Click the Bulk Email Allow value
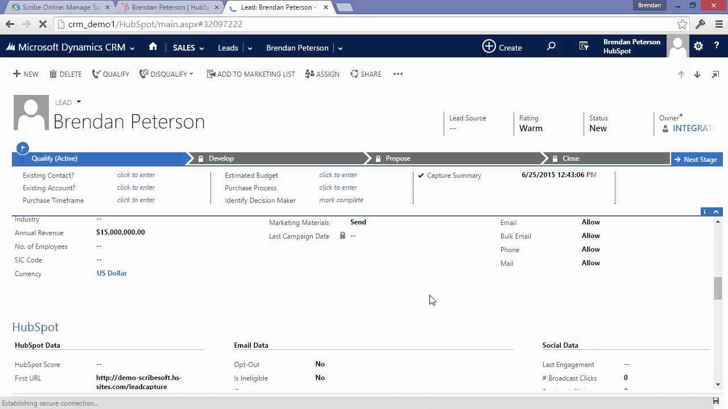Image resolution: width=728 pixels, height=409 pixels. 591,236
